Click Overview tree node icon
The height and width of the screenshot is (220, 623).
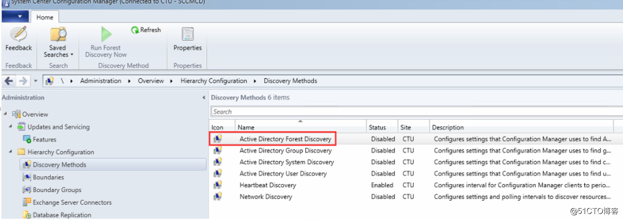pyautogui.click(x=17, y=114)
